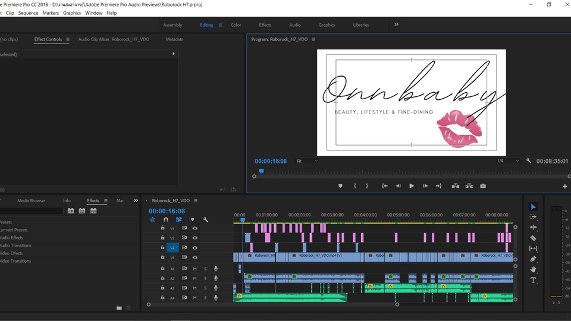Open the Markers menu
571x321 pixels.
[51, 12]
